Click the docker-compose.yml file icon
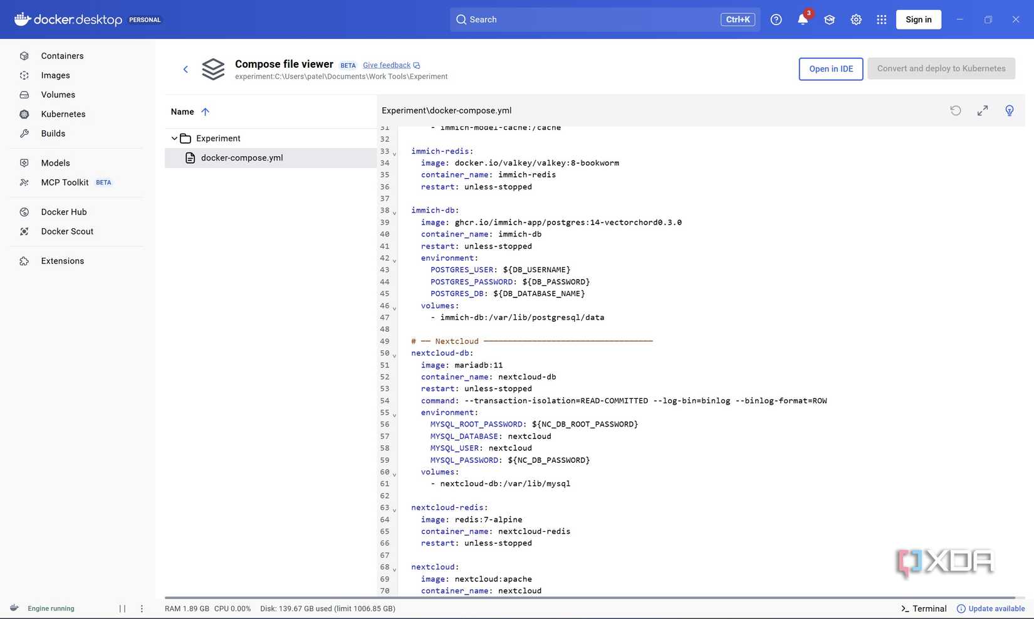This screenshot has height=619, width=1034. coord(190,158)
